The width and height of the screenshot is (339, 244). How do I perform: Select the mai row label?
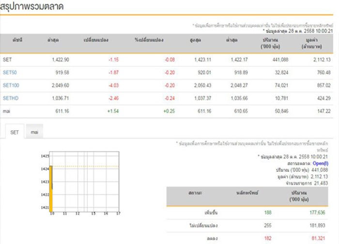coord(6,111)
